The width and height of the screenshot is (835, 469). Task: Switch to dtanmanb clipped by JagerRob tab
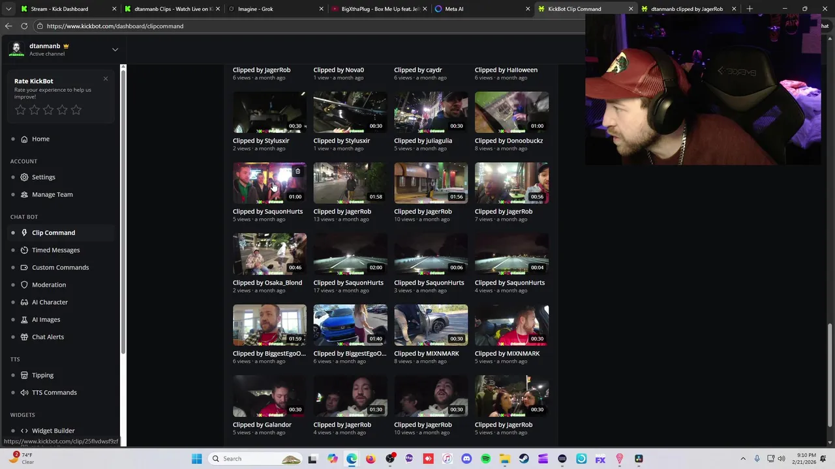688,9
